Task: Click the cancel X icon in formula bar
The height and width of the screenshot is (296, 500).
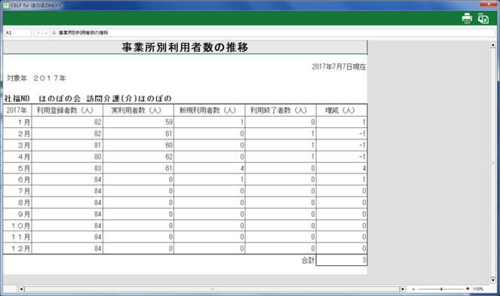Action: 38,33
